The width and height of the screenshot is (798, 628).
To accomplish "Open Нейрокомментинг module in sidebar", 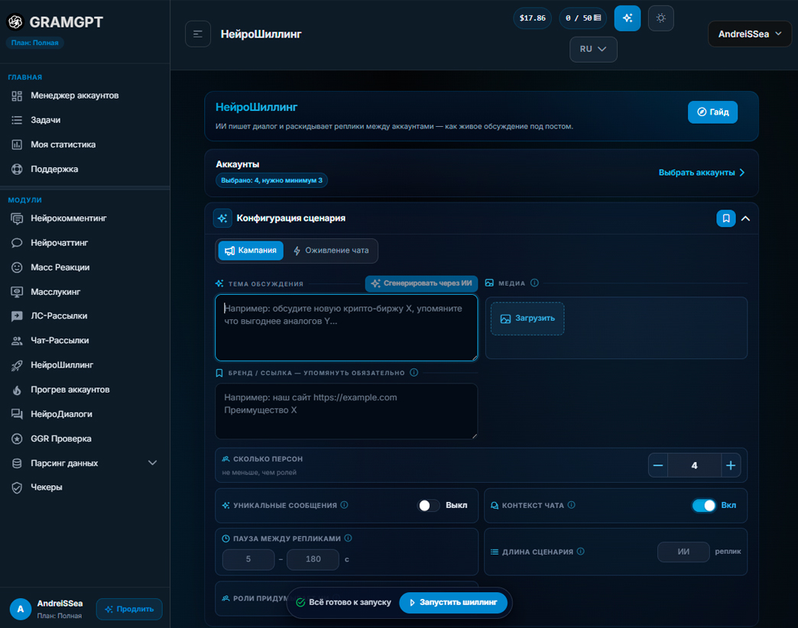I will pyautogui.click(x=69, y=219).
